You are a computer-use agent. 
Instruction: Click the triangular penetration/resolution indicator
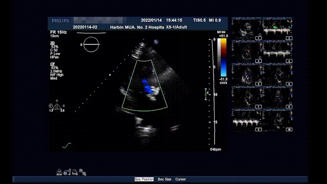click(57, 106)
